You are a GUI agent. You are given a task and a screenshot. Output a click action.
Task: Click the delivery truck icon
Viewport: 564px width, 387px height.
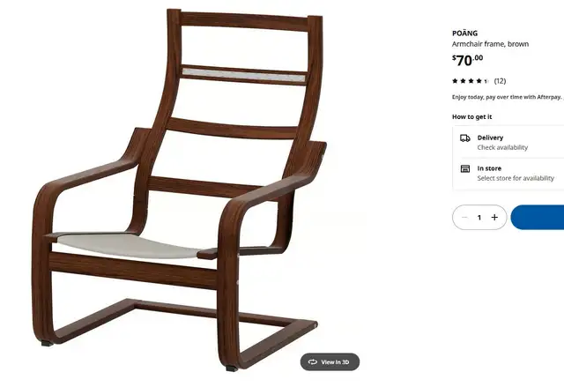[465, 138]
